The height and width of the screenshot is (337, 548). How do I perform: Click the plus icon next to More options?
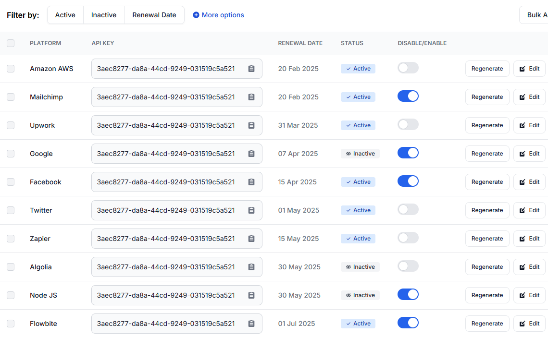(x=196, y=15)
